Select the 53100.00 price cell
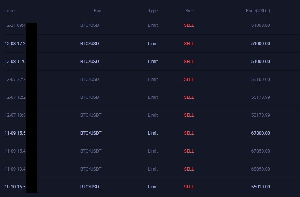This screenshot has width=300, height=197. pyautogui.click(x=261, y=79)
